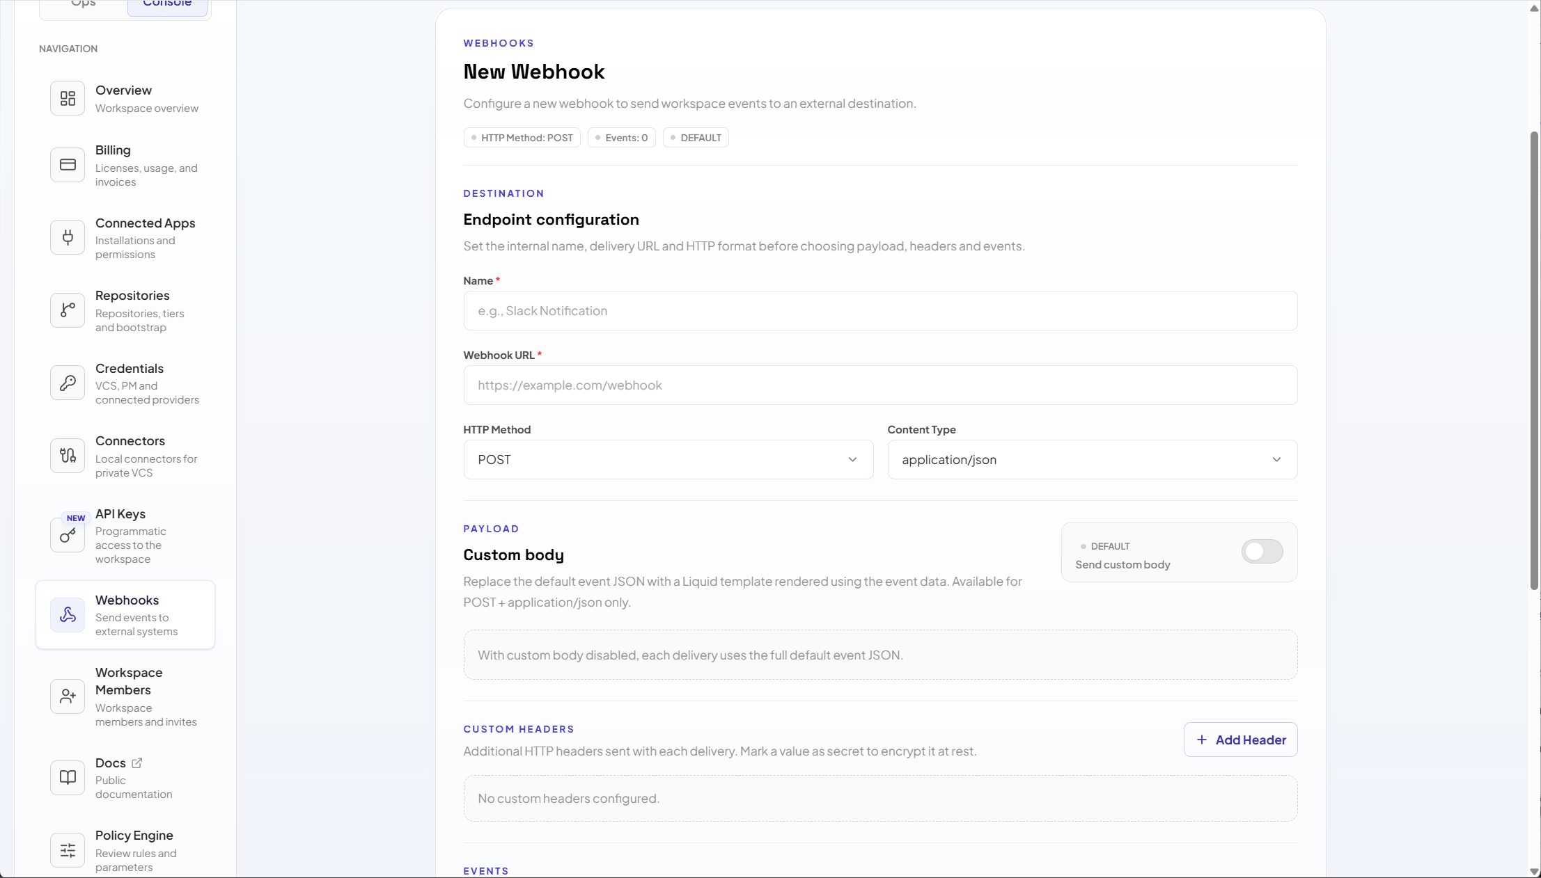Click the 'Custom body' heading

[x=513, y=555]
